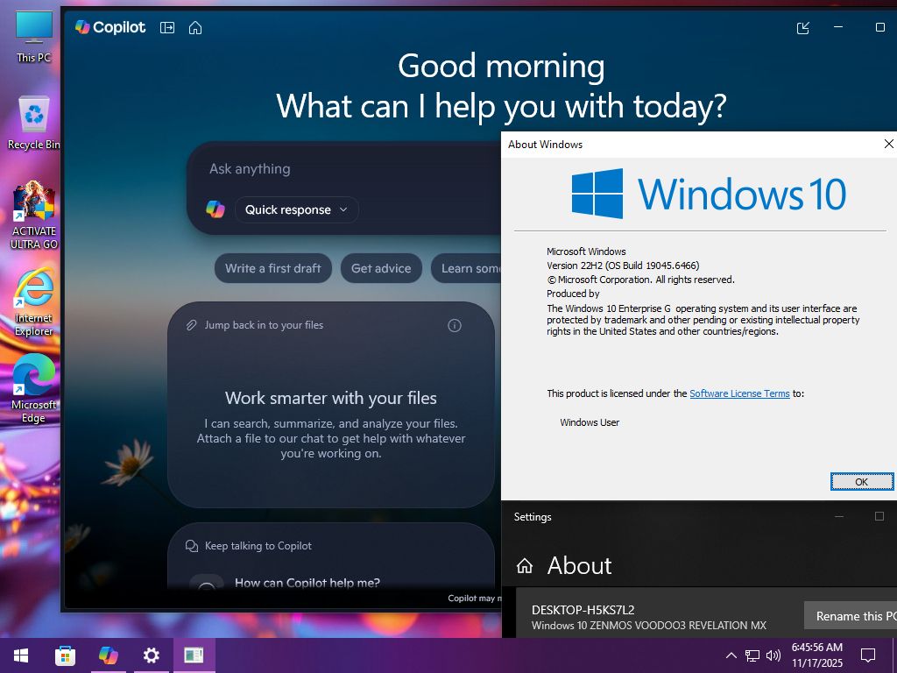The height and width of the screenshot is (673, 897).
Task: Click the Get advice suggestion
Action: pos(381,268)
